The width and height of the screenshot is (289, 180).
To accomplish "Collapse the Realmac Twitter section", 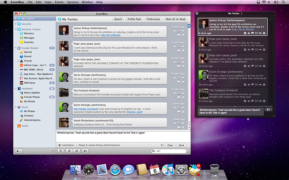I will pyautogui.click(x=16, y=29).
